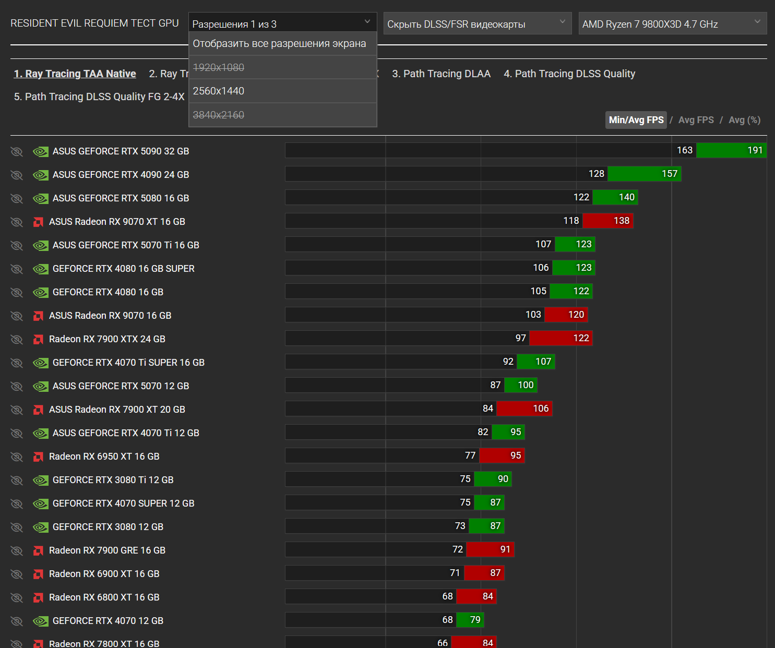Open the hide DLSS/FSR cards dropdown
Image resolution: width=775 pixels, height=648 pixels.
pyautogui.click(x=478, y=23)
